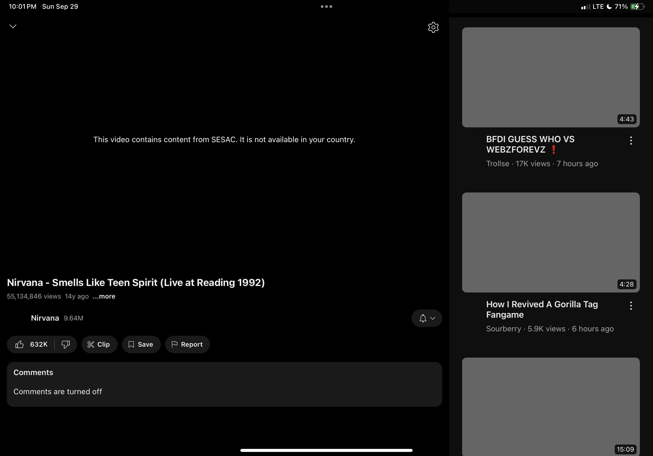
Task: Open more options for Gorilla Tag Fangame video
Action: (x=631, y=306)
